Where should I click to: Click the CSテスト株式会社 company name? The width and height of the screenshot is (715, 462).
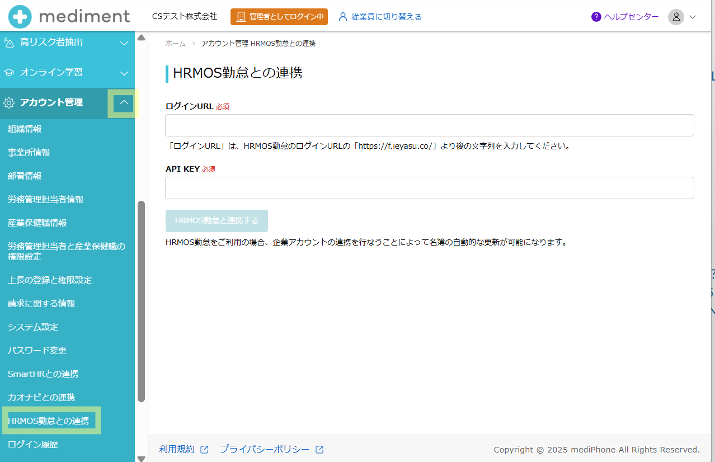(185, 17)
